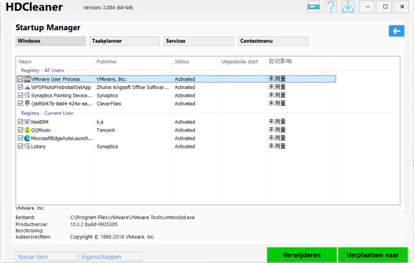The height and width of the screenshot is (263, 414).
Task: Sort list by Publisher column header
Action: coord(107,62)
